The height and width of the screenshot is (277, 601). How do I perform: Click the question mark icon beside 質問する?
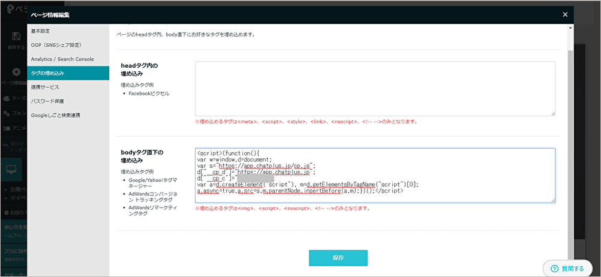[x=554, y=268]
